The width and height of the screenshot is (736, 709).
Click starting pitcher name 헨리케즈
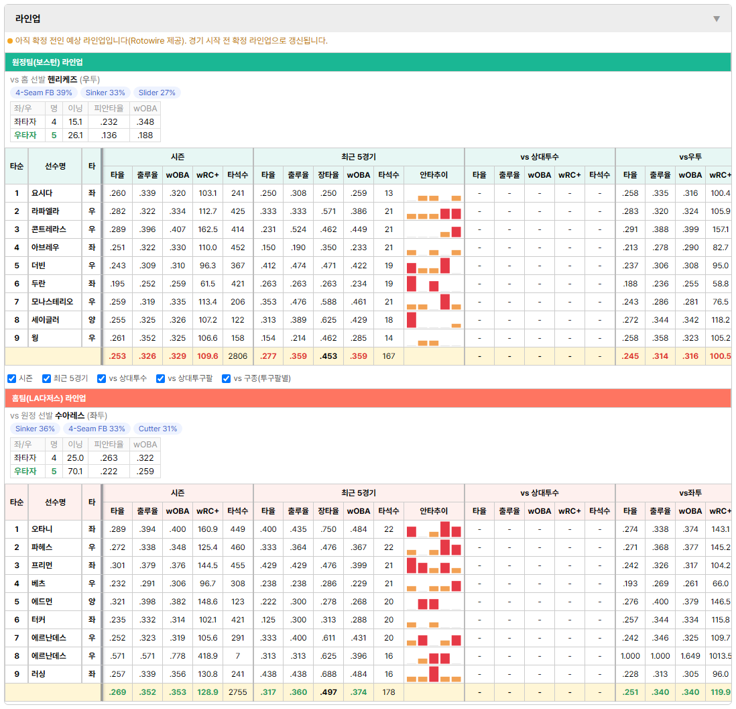coord(62,79)
